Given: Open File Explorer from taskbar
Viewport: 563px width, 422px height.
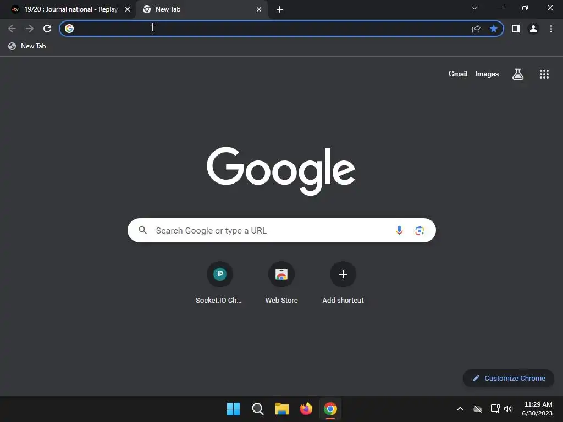Looking at the screenshot, I should [282, 409].
